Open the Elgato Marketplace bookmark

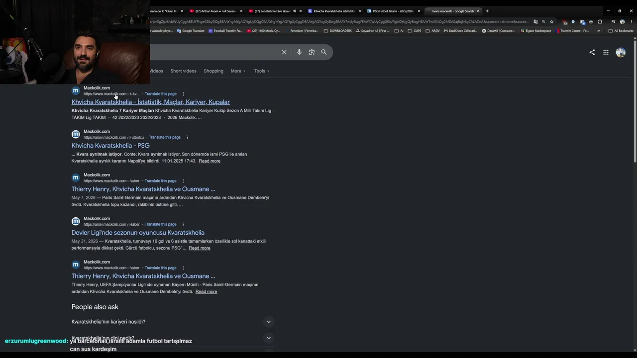[x=535, y=31]
